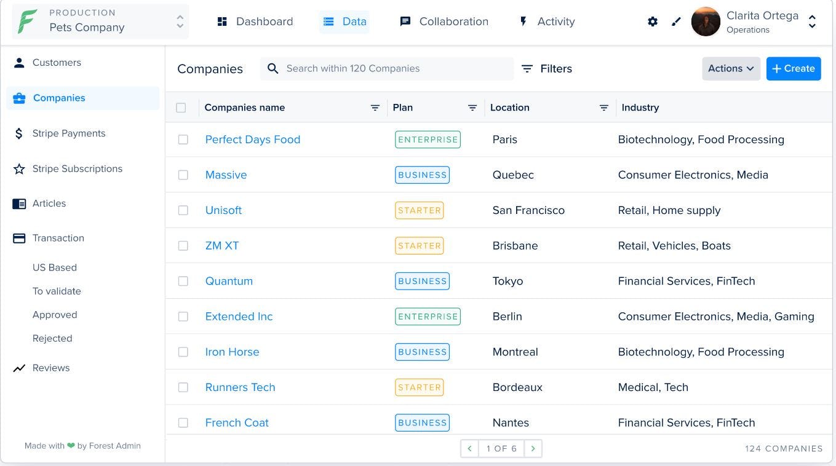Expand the Pets Company environment switcher
This screenshot has width=836, height=466.
pyautogui.click(x=179, y=21)
